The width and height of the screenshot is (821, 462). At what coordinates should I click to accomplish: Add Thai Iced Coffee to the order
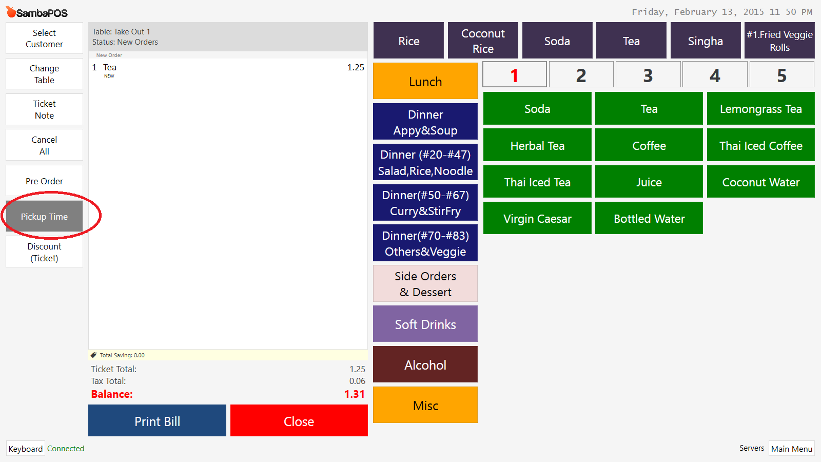pos(760,146)
